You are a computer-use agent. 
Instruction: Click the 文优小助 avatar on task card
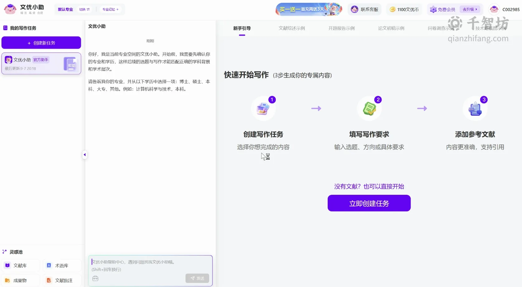point(8,60)
